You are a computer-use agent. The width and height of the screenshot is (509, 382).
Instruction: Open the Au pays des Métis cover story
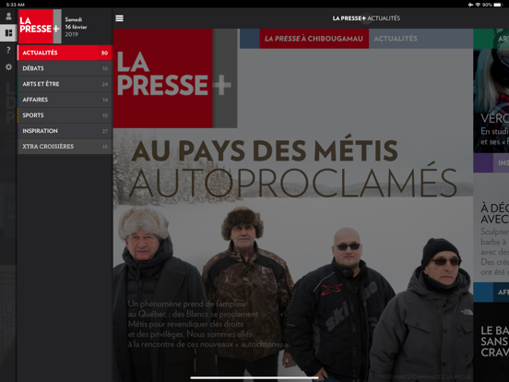(x=293, y=169)
